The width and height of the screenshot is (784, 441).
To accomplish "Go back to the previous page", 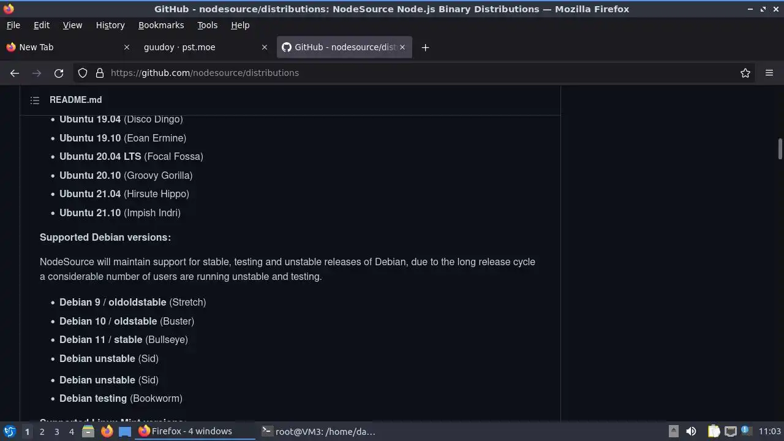I will 15,73.
